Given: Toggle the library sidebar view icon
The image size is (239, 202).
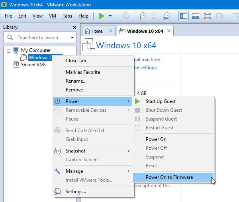Looking at the screenshot, I should coord(184,16).
